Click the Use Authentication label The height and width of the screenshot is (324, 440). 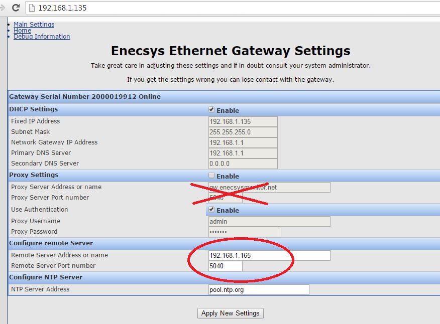tap(40, 209)
